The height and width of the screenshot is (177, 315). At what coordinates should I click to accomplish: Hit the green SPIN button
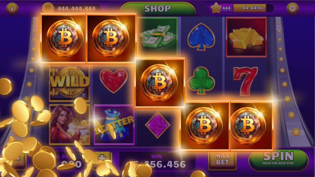[278, 160]
